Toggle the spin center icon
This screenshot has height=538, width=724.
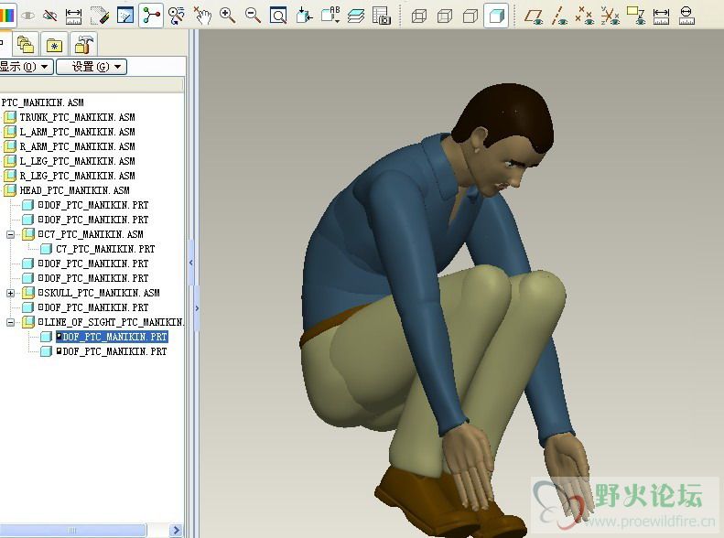coord(151,16)
